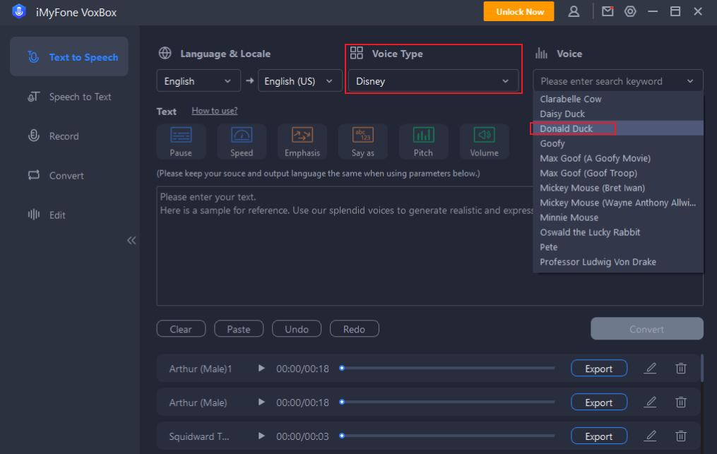Export the Arthur (Male) audio
The width and height of the screenshot is (717, 454).
(x=599, y=402)
